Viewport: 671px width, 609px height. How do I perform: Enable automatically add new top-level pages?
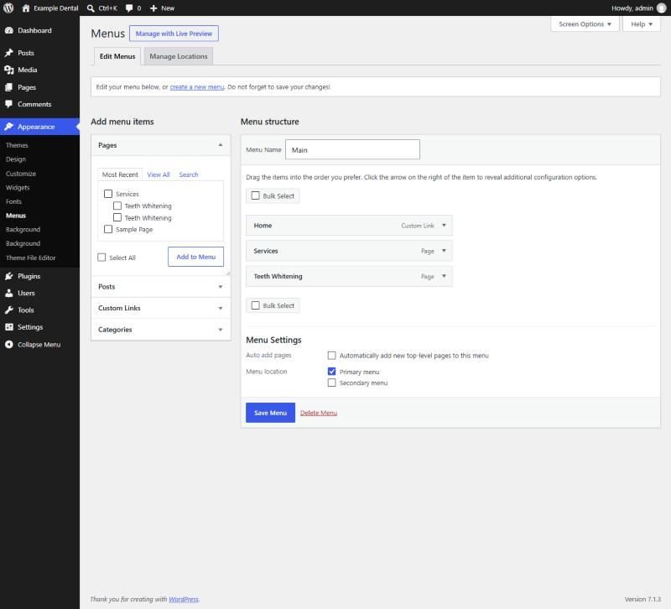click(x=331, y=355)
